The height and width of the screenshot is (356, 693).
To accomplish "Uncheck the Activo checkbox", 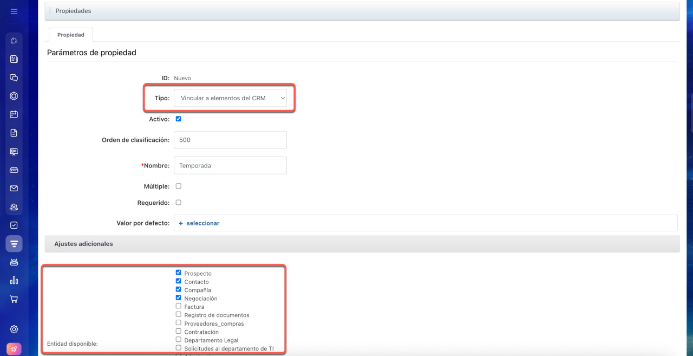I will coord(179,119).
